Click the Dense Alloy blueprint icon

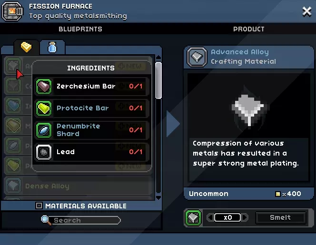coord(13,186)
